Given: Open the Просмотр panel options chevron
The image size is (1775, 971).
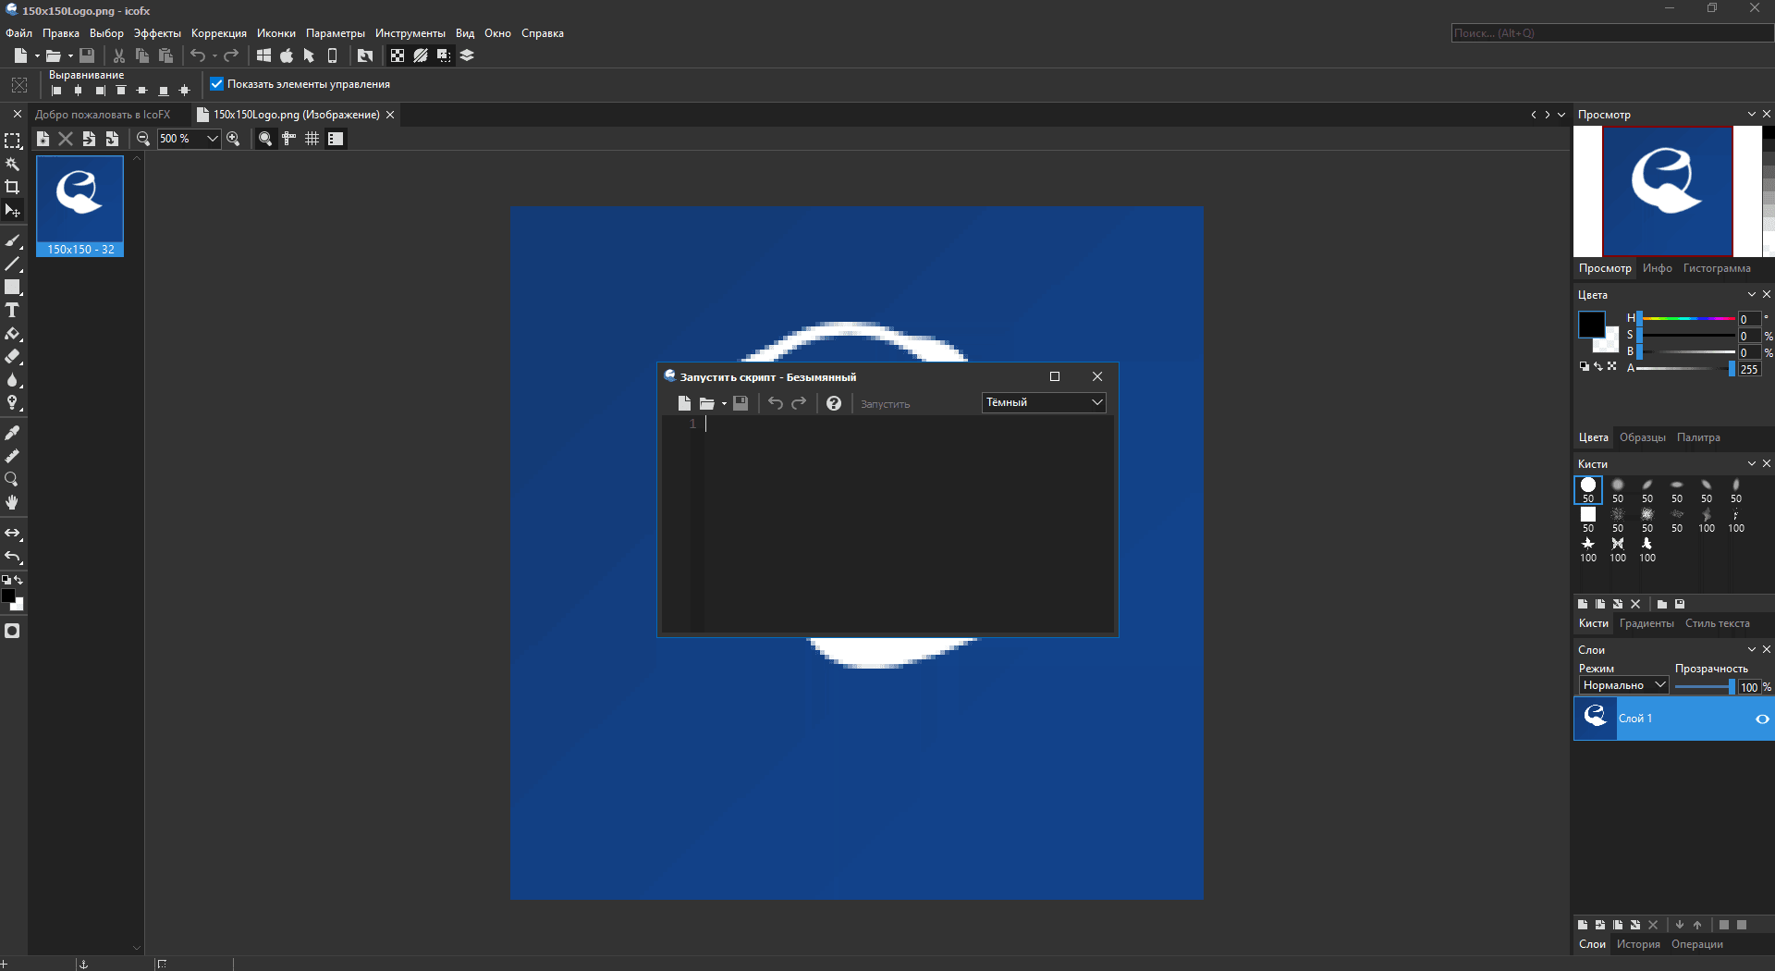Looking at the screenshot, I should pos(1751,114).
